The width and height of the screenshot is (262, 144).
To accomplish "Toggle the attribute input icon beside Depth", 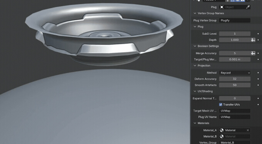I will tap(253, 40).
